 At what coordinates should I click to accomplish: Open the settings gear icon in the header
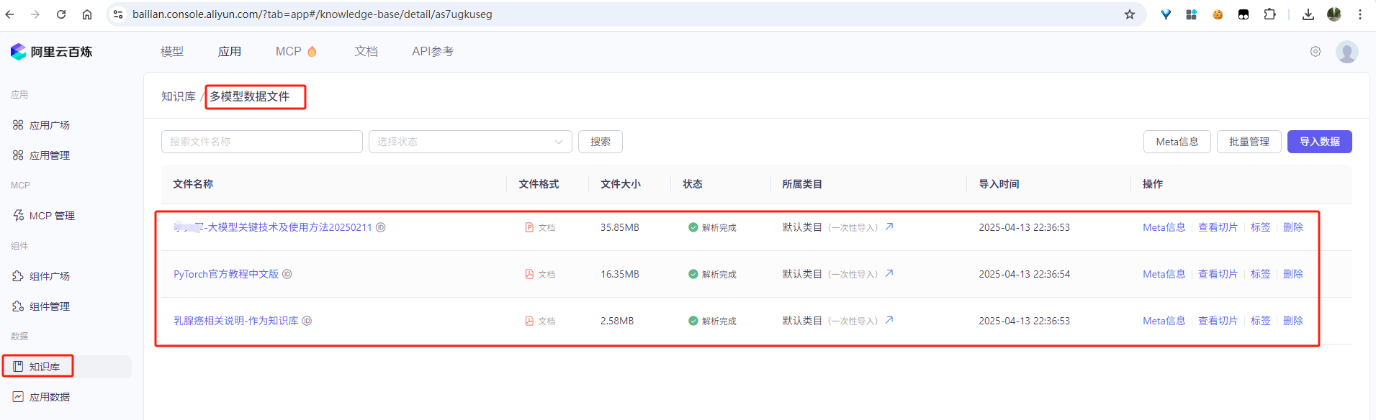[x=1316, y=52]
